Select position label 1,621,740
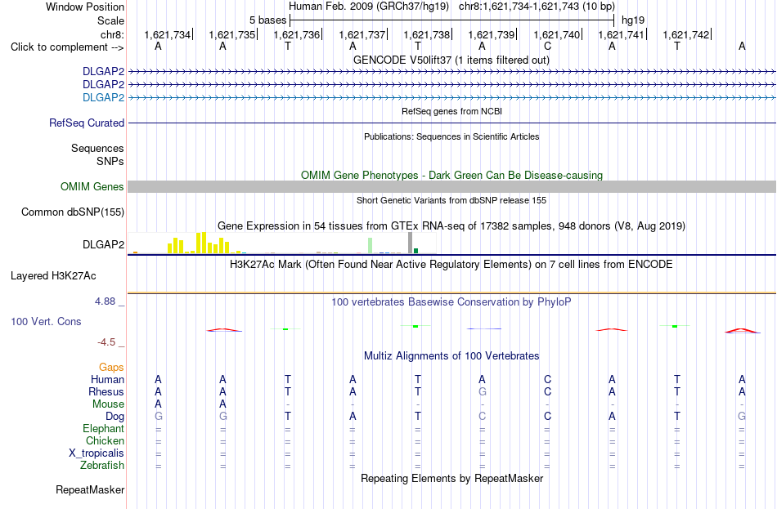 556,34
